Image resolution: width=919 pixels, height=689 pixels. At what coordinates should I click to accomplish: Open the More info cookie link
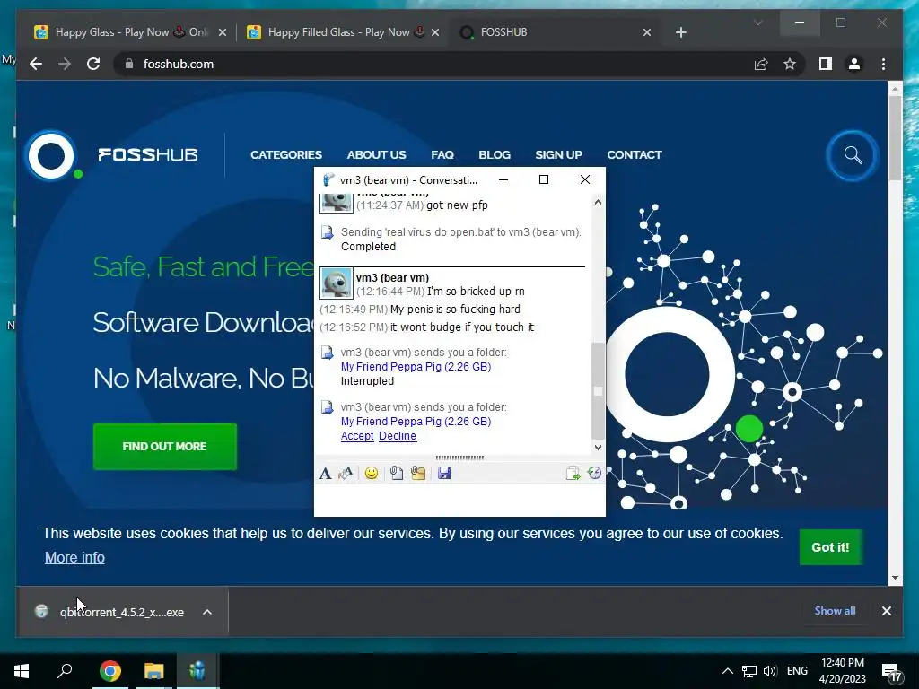point(75,558)
